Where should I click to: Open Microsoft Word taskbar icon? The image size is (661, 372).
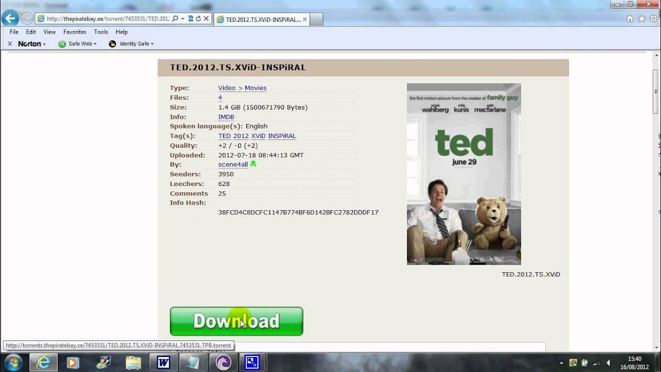(163, 363)
